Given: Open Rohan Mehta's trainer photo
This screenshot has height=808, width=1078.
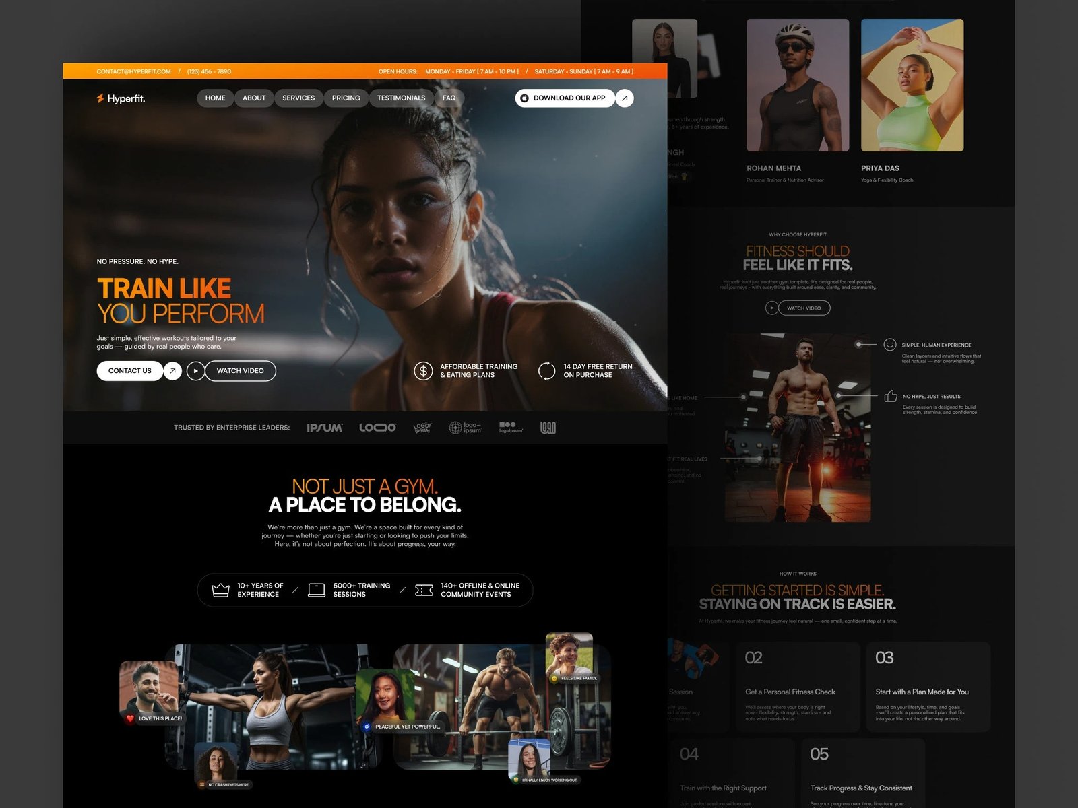Looking at the screenshot, I should coord(798,85).
